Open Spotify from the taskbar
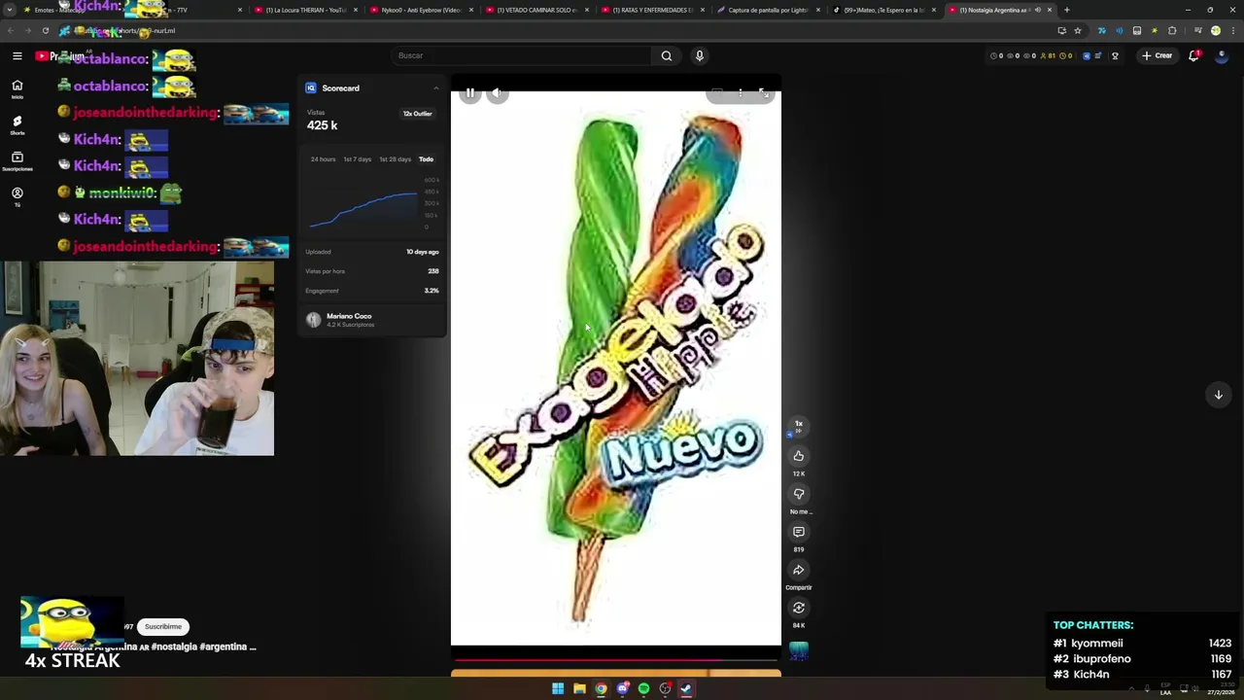The image size is (1244, 700). [643, 689]
